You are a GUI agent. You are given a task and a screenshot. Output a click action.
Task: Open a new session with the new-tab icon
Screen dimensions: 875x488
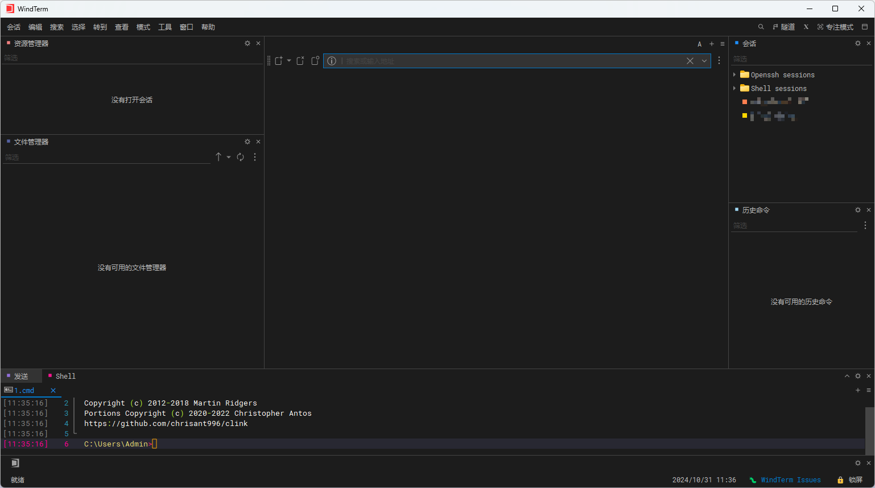(x=279, y=61)
